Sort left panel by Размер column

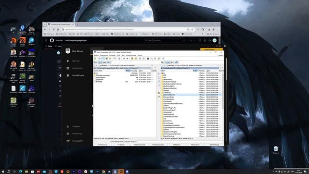(x=134, y=71)
